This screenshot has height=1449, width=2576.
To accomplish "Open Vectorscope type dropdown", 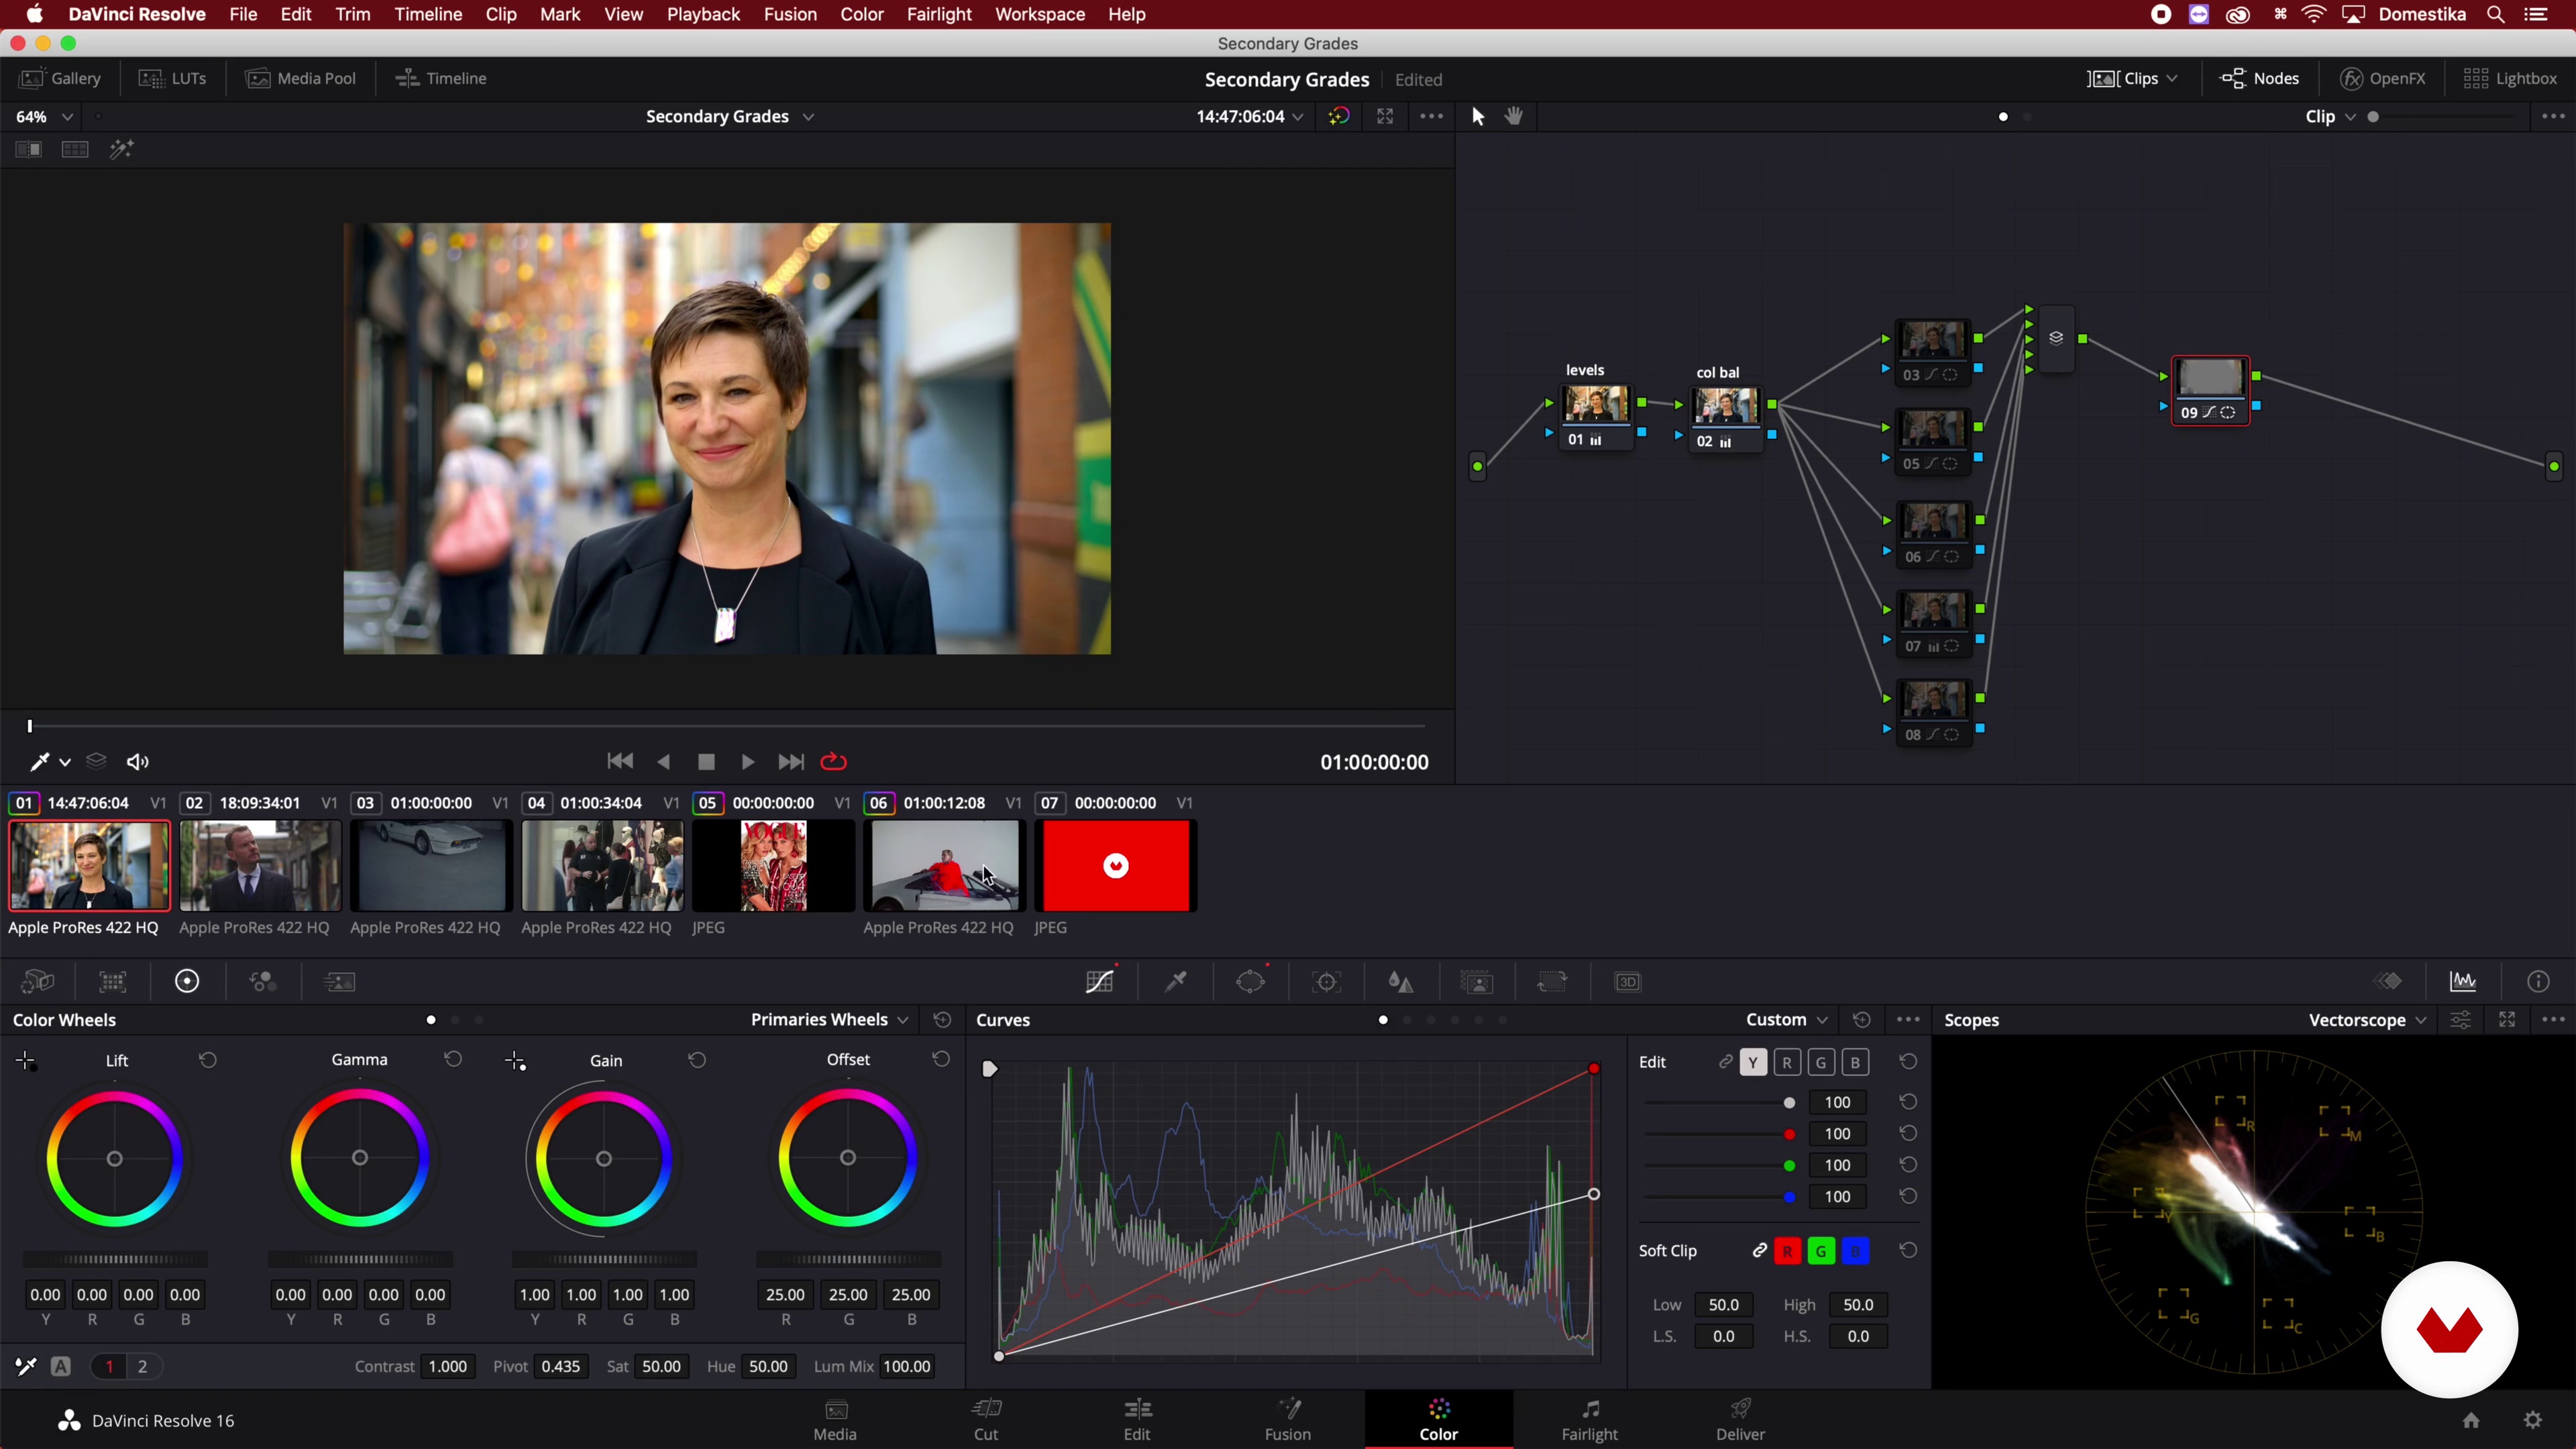I will 2367,1020.
